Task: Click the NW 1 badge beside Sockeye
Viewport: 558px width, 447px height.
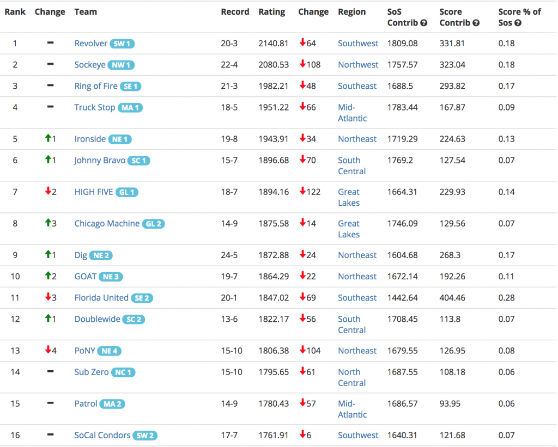Action: tap(121, 65)
